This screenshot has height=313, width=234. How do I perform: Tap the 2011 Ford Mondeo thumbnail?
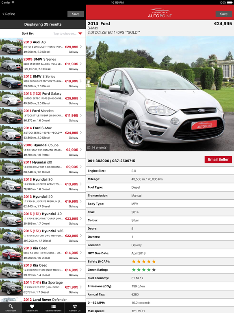(11, 115)
